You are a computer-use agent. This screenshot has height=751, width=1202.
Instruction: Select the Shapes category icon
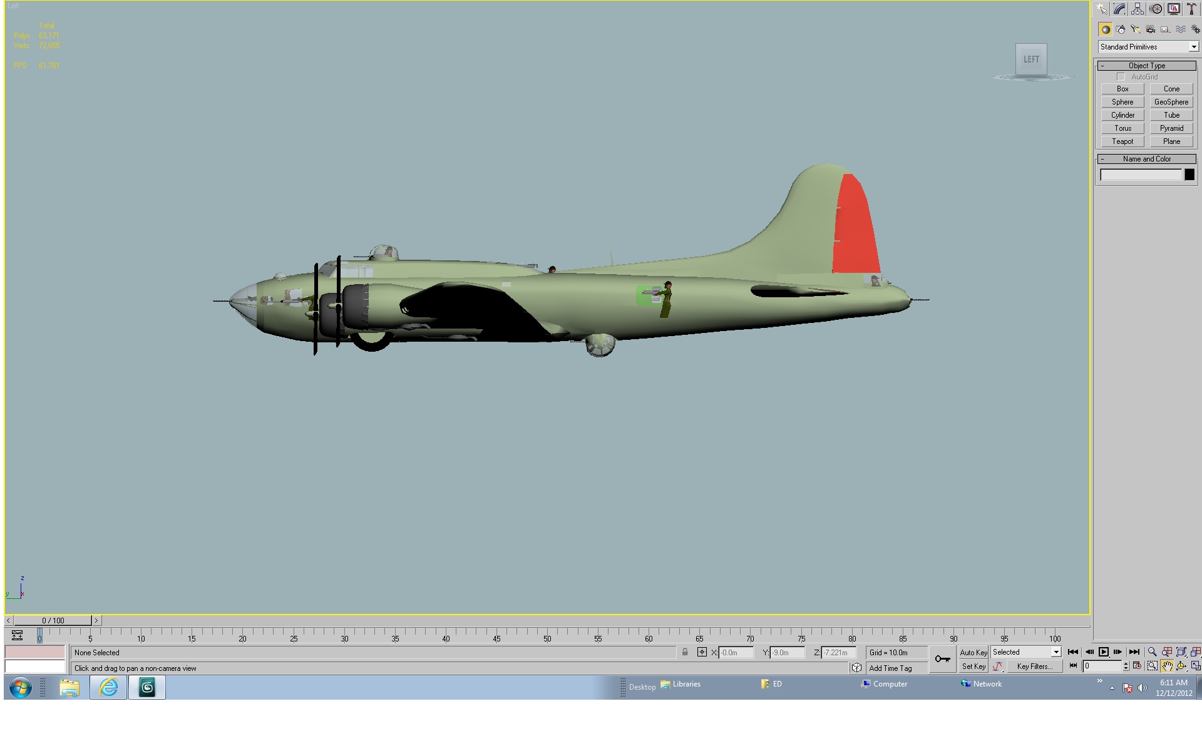1121,29
